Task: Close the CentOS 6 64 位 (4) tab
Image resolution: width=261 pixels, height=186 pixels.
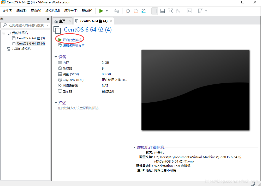Action: pyautogui.click(x=111, y=21)
